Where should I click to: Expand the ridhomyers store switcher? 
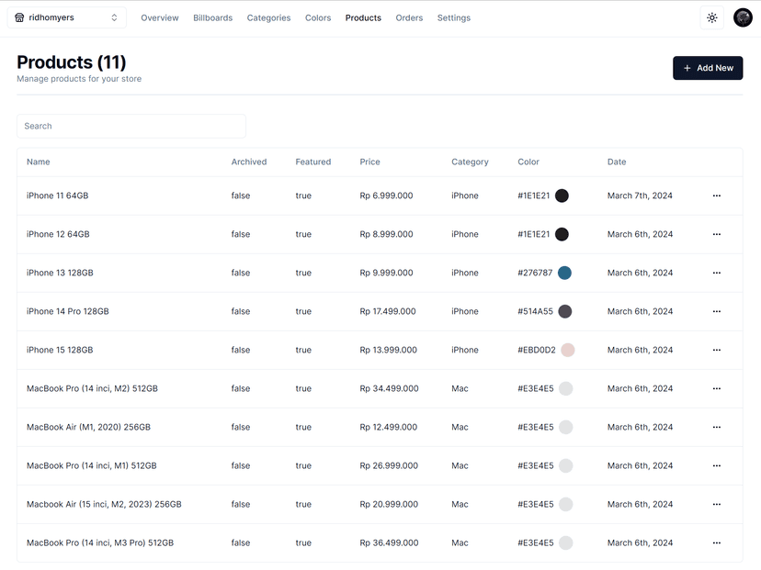67,17
